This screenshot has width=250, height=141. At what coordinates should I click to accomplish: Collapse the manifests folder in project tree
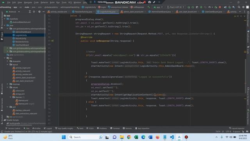pos(5,19)
